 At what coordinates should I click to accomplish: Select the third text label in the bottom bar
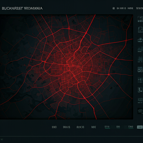tap(80, 127)
